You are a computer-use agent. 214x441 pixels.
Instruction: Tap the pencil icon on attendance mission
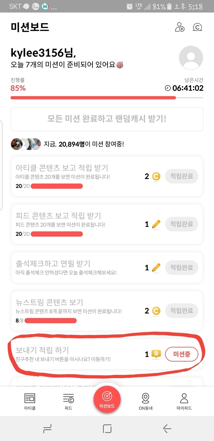coord(156,268)
